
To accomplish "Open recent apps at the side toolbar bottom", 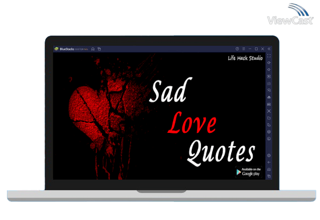I will pos(269,176).
